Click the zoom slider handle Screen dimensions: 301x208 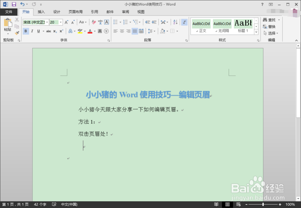263,204
